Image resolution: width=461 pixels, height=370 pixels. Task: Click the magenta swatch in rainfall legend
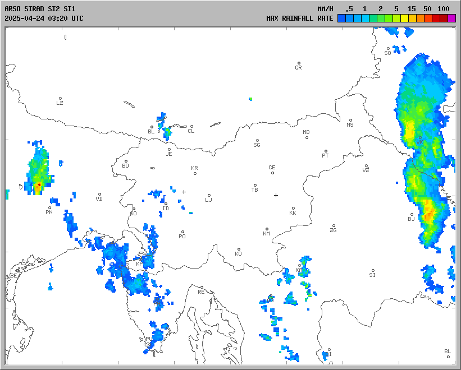452,18
